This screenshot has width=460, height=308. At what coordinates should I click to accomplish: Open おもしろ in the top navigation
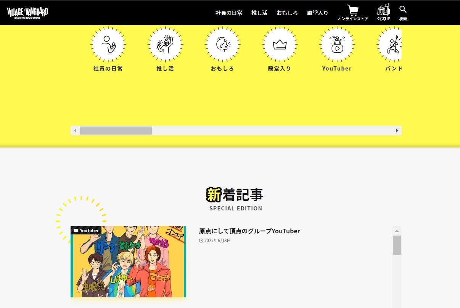pyautogui.click(x=287, y=13)
